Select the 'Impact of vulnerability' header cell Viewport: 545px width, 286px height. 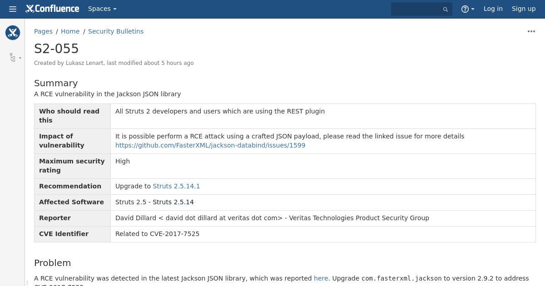(x=73, y=141)
